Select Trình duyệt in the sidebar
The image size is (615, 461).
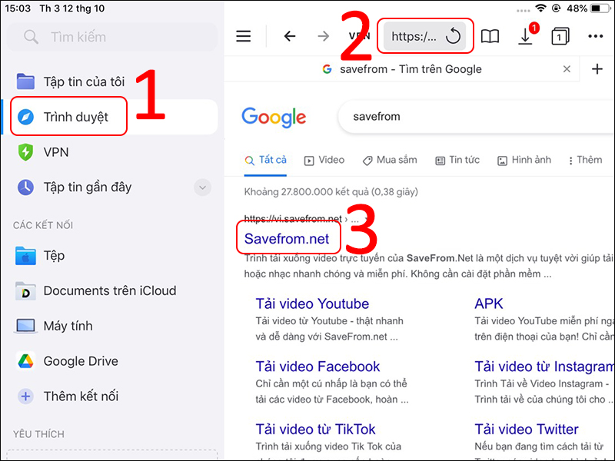click(75, 118)
